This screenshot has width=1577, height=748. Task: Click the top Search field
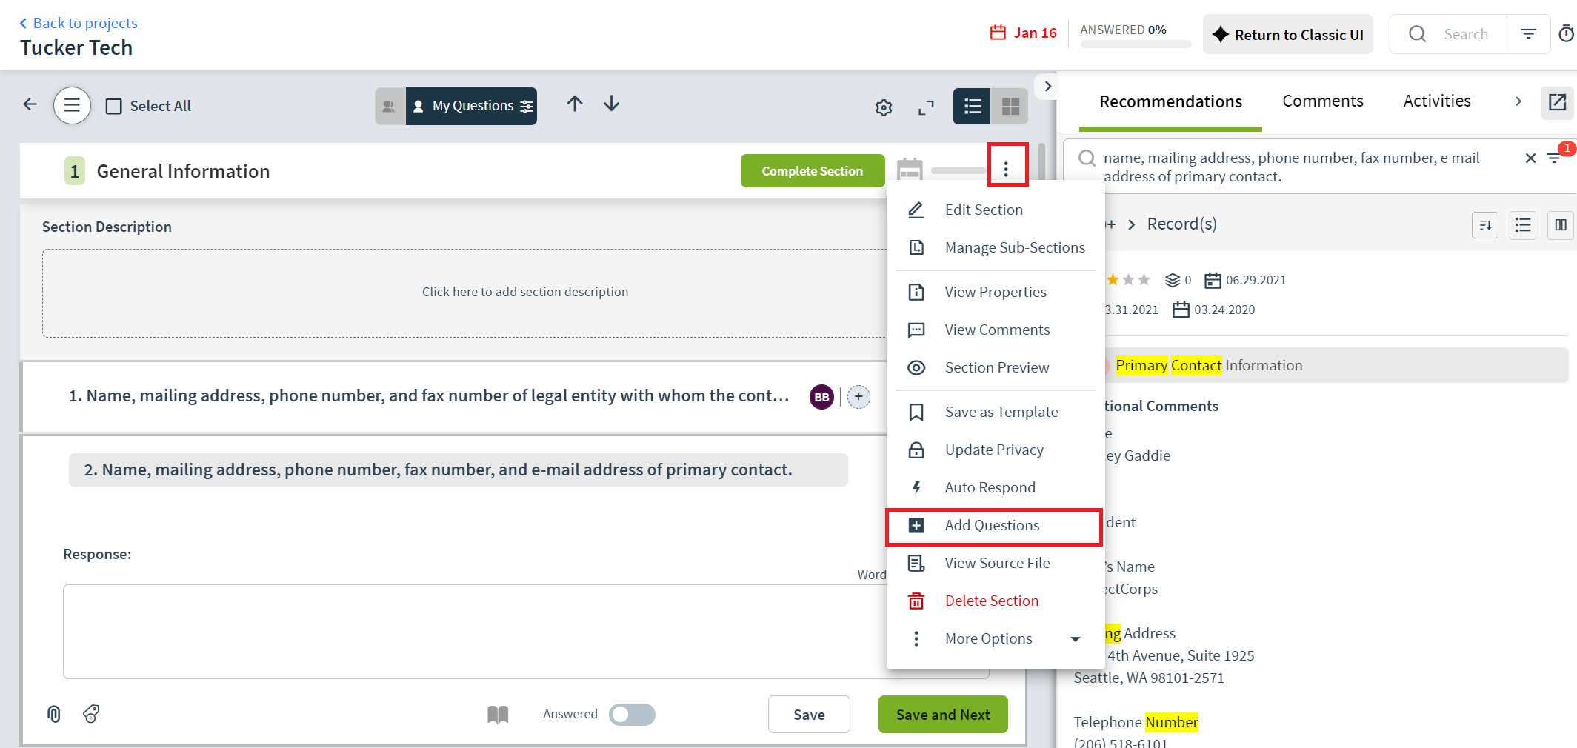[x=1448, y=34]
